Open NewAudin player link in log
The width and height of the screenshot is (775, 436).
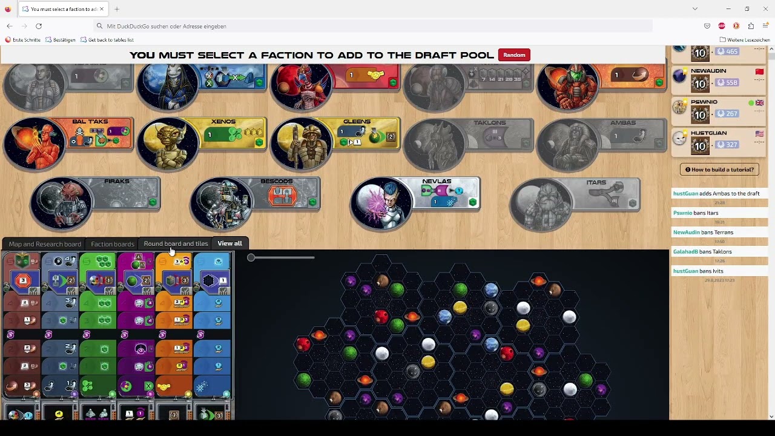click(x=687, y=233)
